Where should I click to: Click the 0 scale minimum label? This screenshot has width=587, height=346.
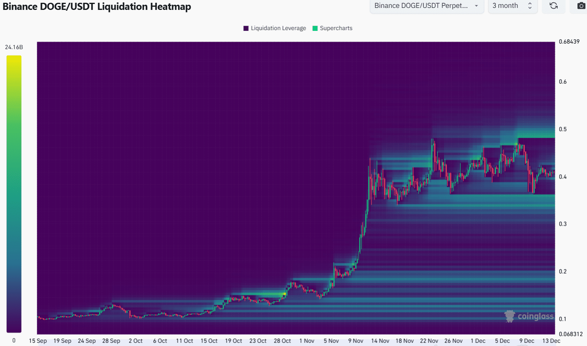coord(14,340)
